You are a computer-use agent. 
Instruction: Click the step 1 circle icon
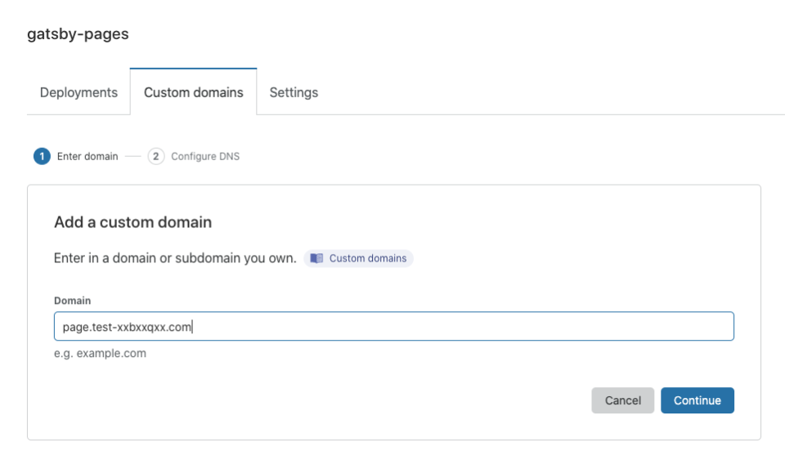(x=42, y=156)
